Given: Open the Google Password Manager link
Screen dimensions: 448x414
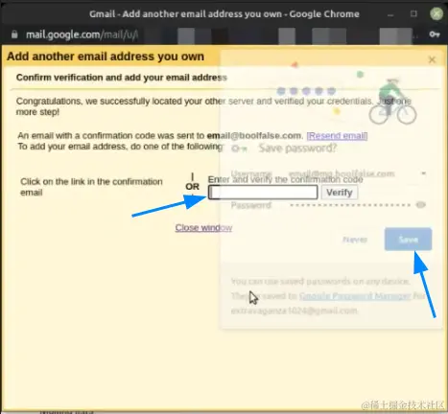Looking at the screenshot, I should click(355, 296).
